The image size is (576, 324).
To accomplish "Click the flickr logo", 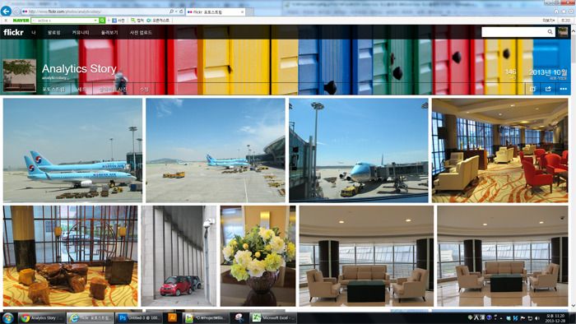I will click(x=14, y=32).
